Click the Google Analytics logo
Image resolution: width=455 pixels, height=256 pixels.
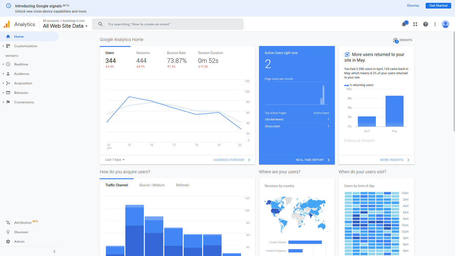tap(7, 24)
